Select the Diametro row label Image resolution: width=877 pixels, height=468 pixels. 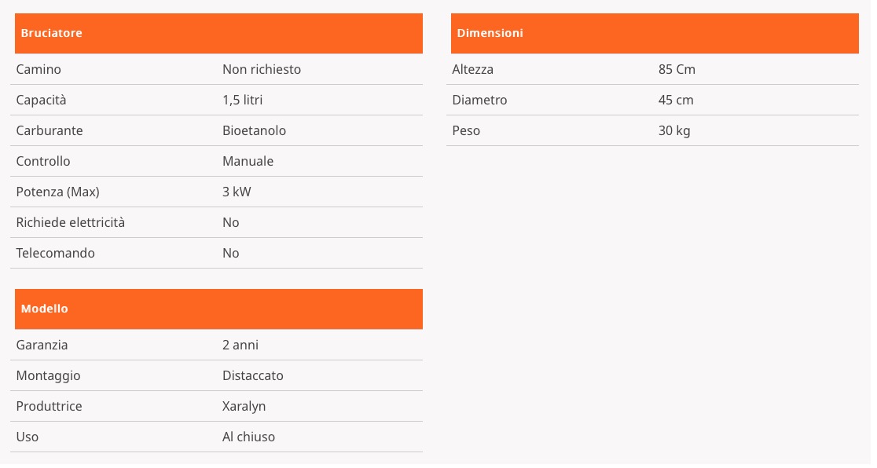(x=480, y=100)
